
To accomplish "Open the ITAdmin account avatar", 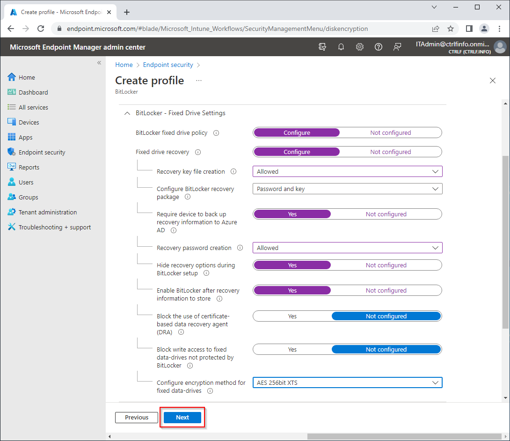I will coord(500,46).
